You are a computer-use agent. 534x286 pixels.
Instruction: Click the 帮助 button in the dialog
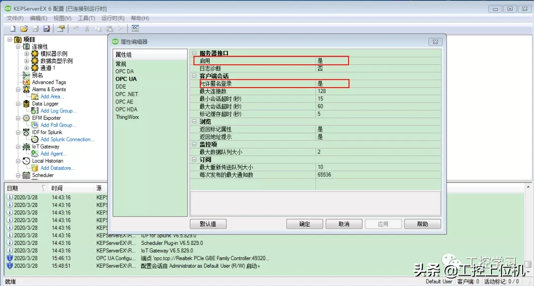(x=423, y=224)
